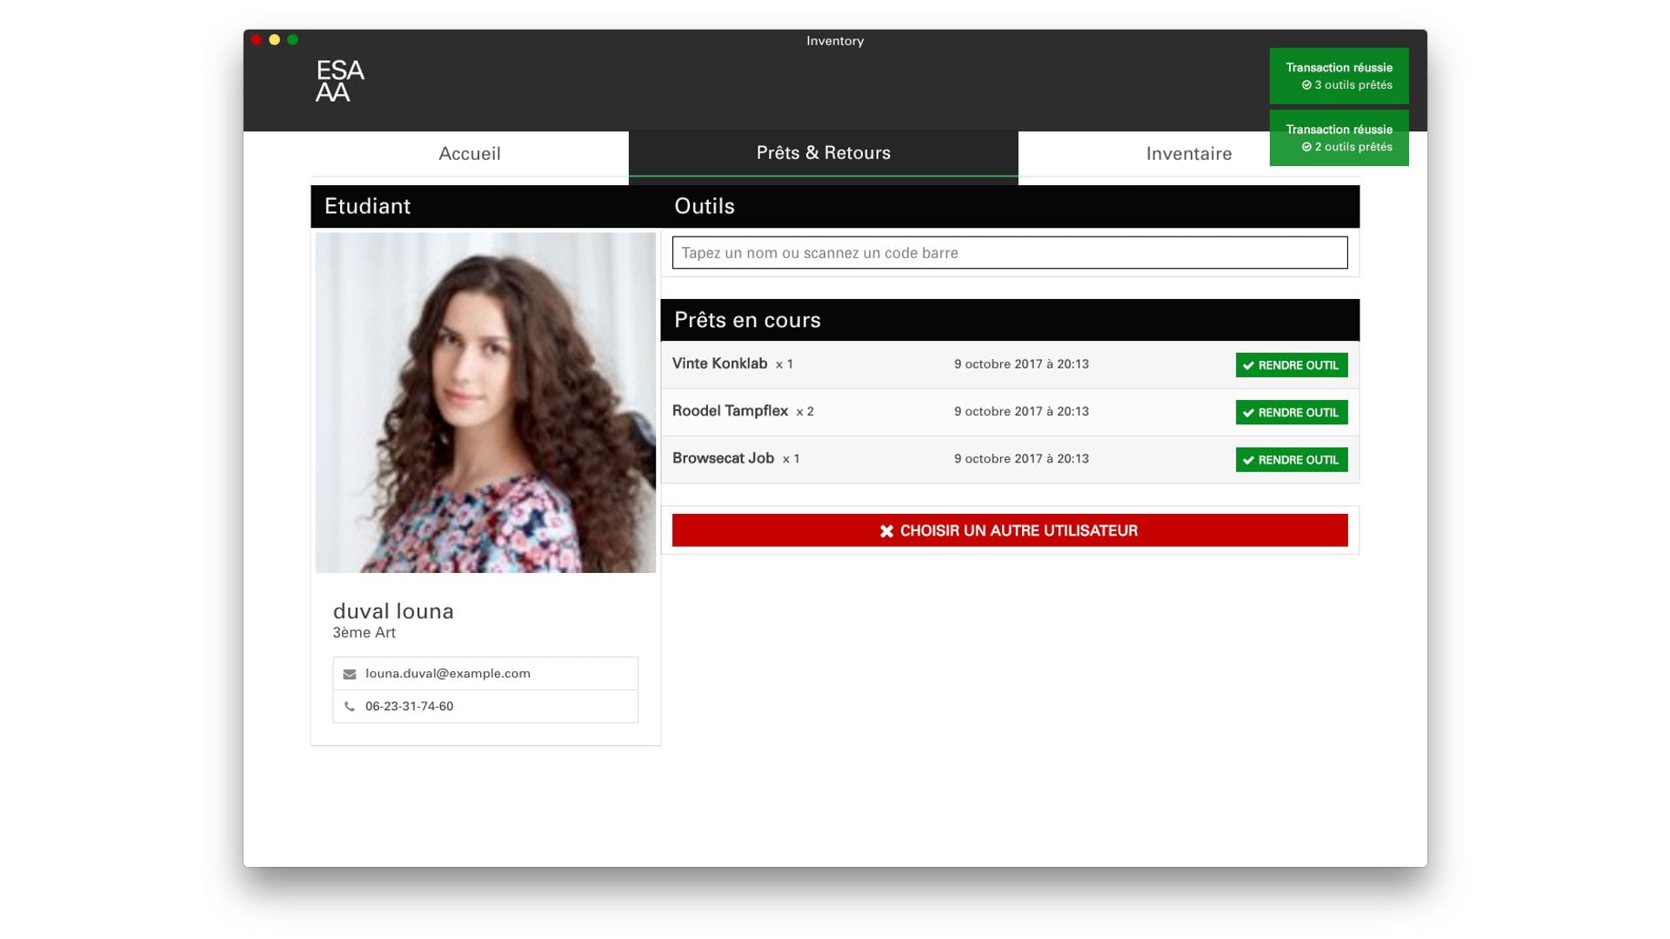This screenshot has height=939, width=1670.
Task: Click the Vinte Konklab tool name
Action: [x=719, y=363]
